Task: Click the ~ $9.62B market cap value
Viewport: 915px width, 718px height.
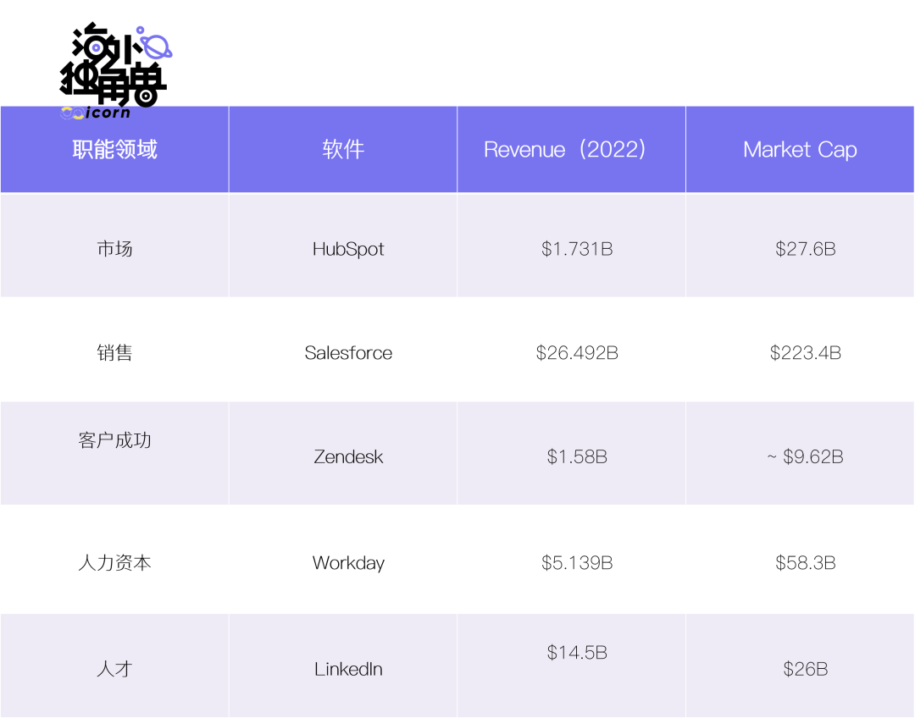Action: 806,456
